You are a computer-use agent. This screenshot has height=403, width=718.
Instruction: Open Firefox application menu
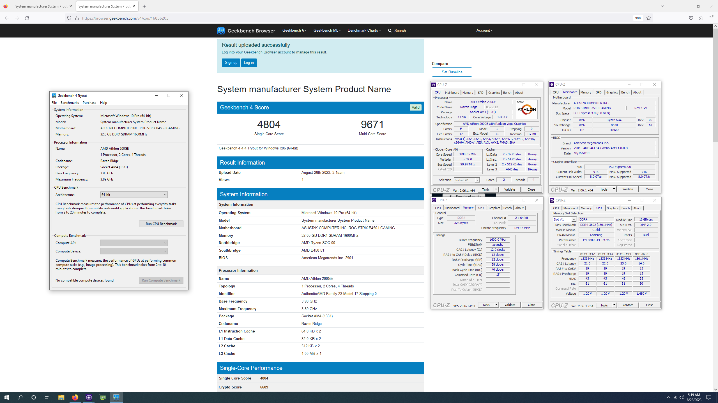click(711, 18)
